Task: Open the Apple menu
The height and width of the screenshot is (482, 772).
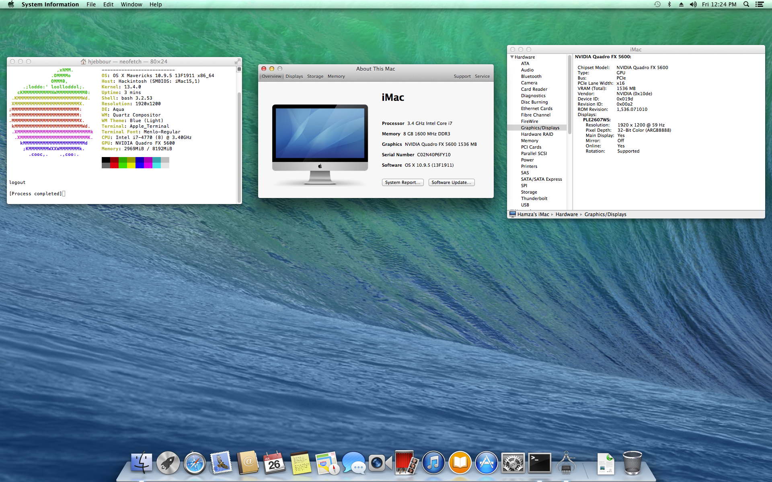Action: tap(11, 4)
